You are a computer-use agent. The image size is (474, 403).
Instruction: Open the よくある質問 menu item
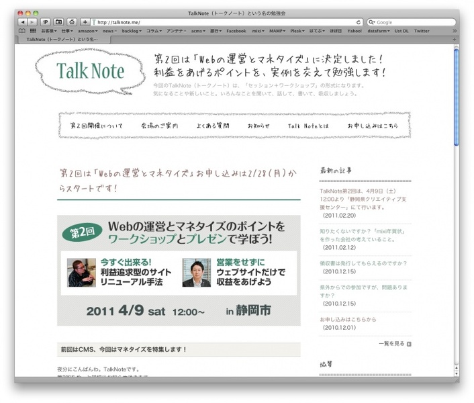213,126
